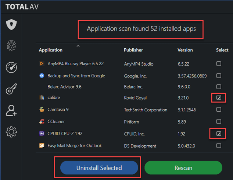Click the CPUID, Inc. publisher cell
233x180 pixels.
click(x=135, y=134)
